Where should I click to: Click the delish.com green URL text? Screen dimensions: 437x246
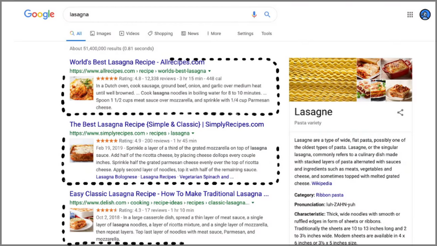(160, 203)
